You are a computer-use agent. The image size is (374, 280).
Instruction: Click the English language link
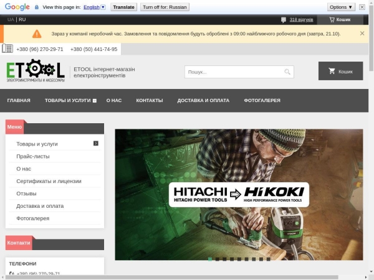click(x=92, y=7)
